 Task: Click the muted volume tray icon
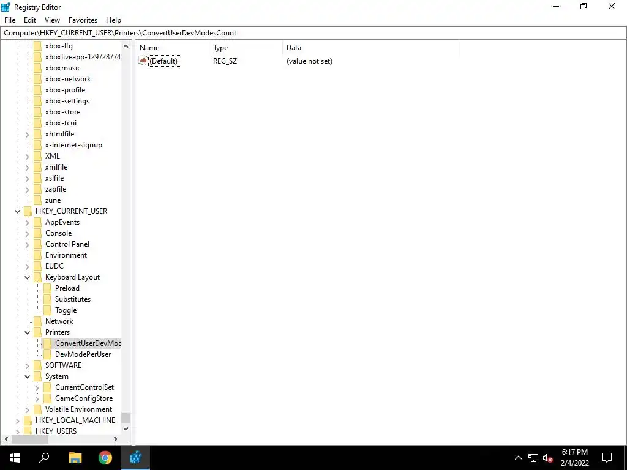pyautogui.click(x=547, y=458)
